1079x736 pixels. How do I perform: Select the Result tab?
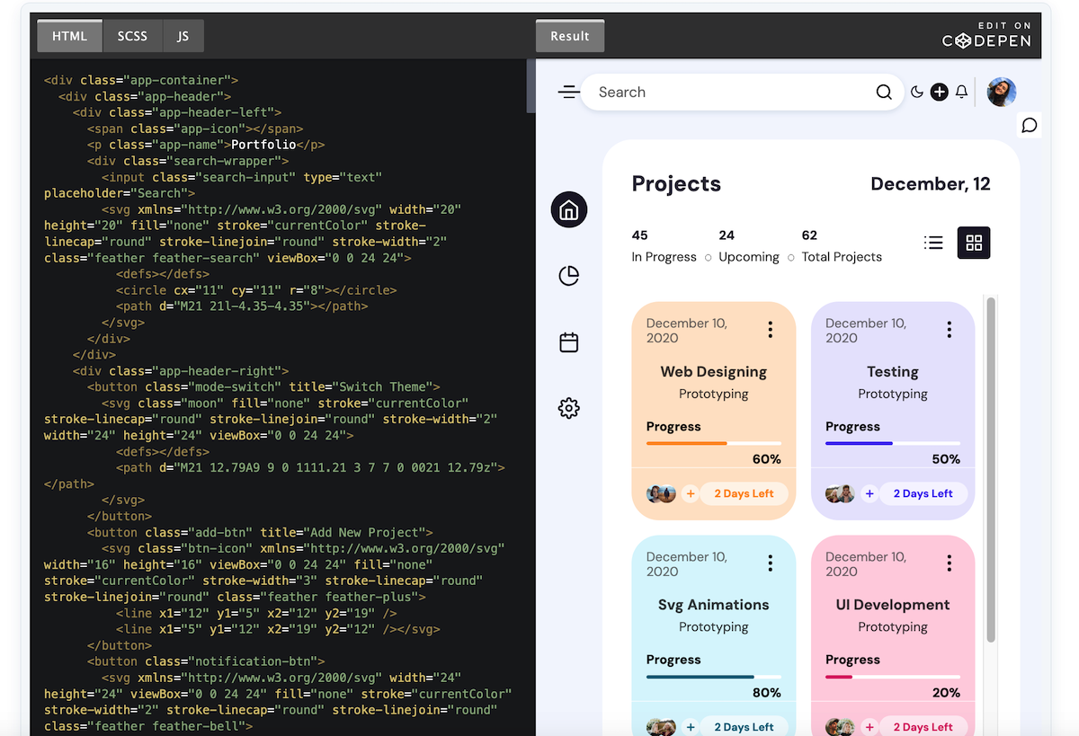click(x=570, y=36)
